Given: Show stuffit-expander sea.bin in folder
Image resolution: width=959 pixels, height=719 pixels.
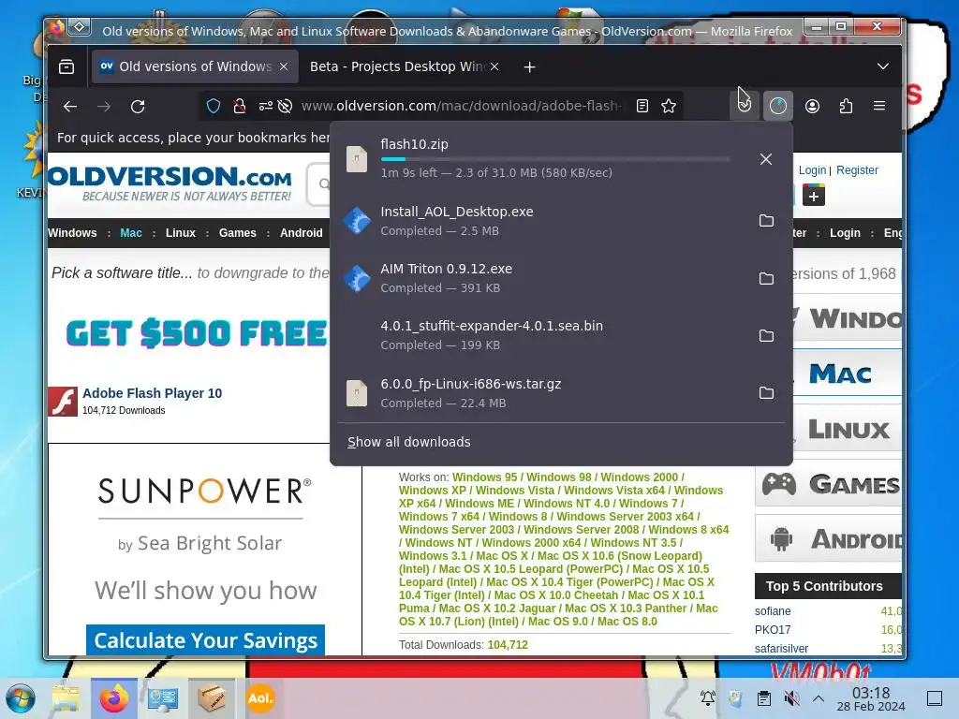Looking at the screenshot, I should (x=766, y=336).
